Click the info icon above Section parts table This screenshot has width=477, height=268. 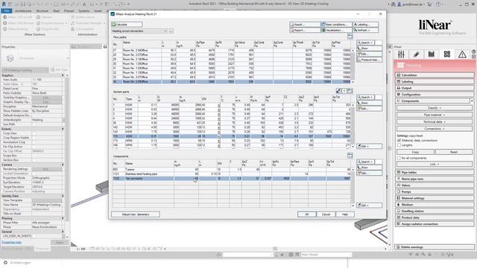(x=344, y=91)
